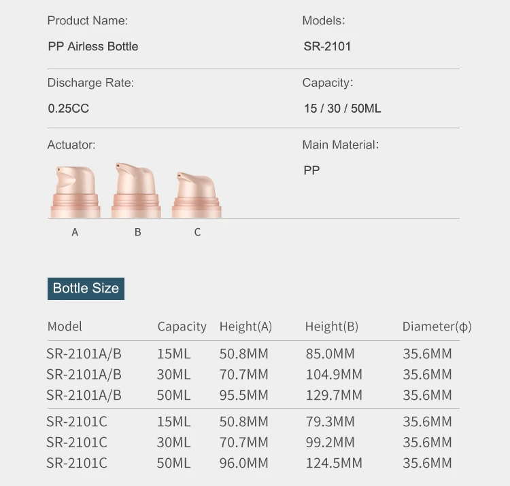Click actuator A pump image

click(x=75, y=192)
